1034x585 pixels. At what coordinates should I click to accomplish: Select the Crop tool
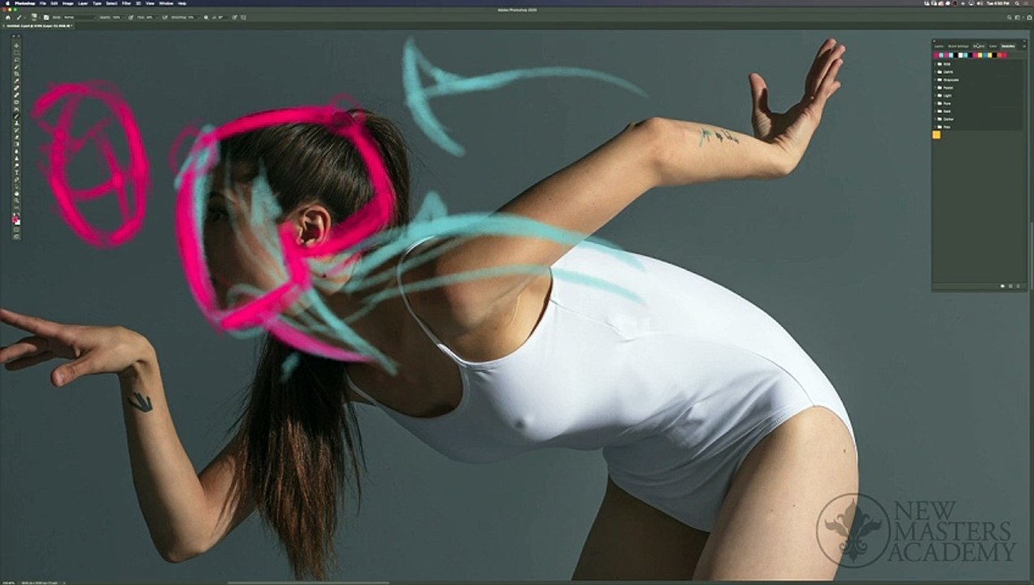[16, 74]
